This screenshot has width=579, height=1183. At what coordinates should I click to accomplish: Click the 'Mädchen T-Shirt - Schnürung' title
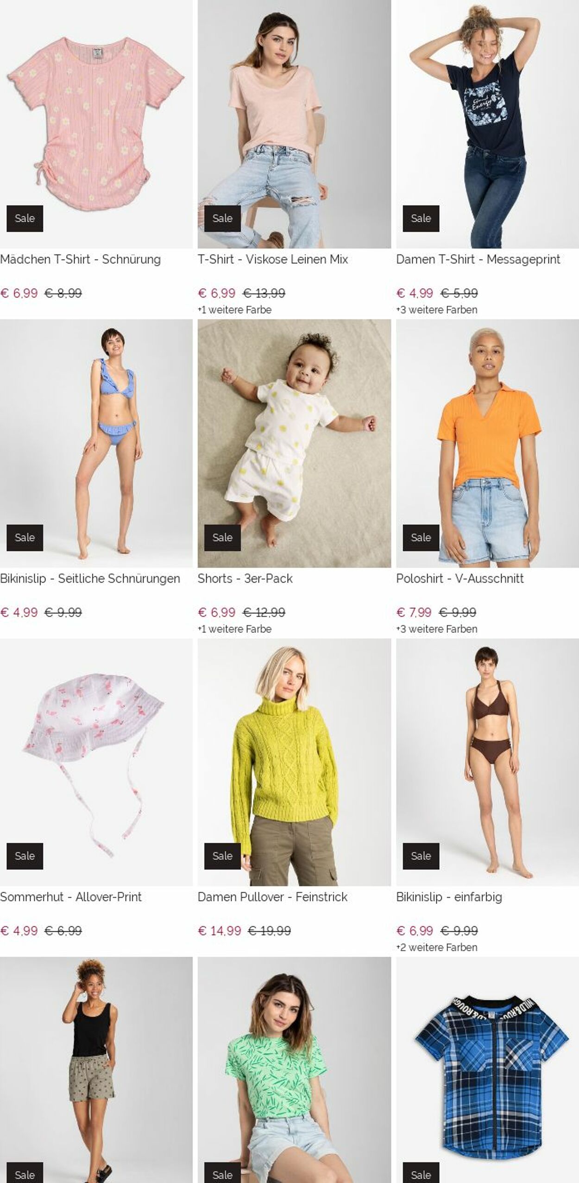pyautogui.click(x=80, y=260)
